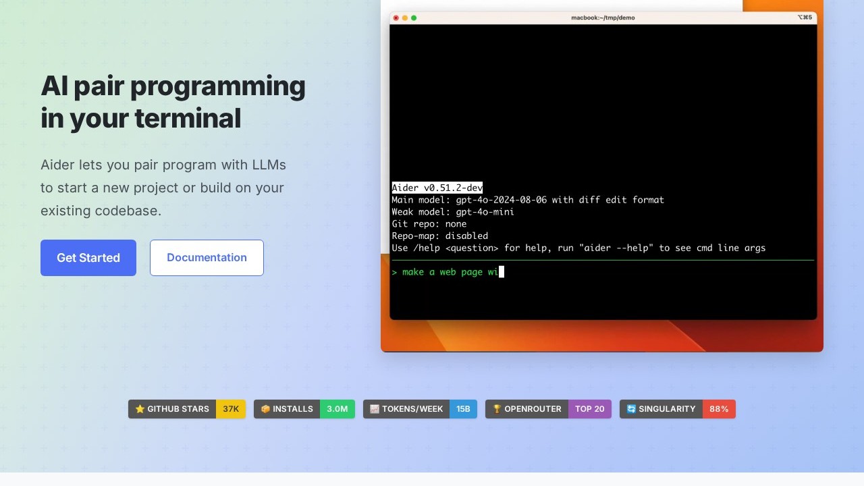Click the yellow 37K stars count

[231, 409]
